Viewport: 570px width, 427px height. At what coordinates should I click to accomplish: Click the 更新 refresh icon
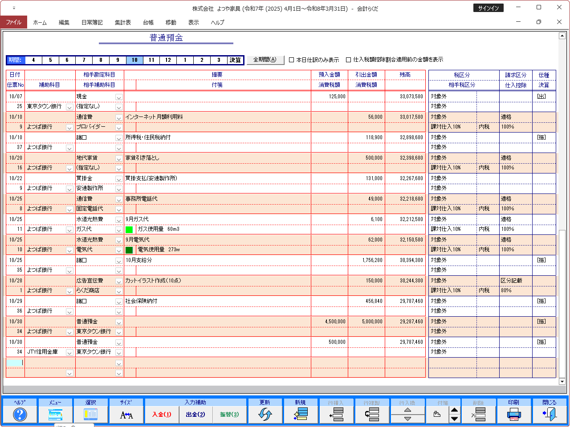point(265,415)
